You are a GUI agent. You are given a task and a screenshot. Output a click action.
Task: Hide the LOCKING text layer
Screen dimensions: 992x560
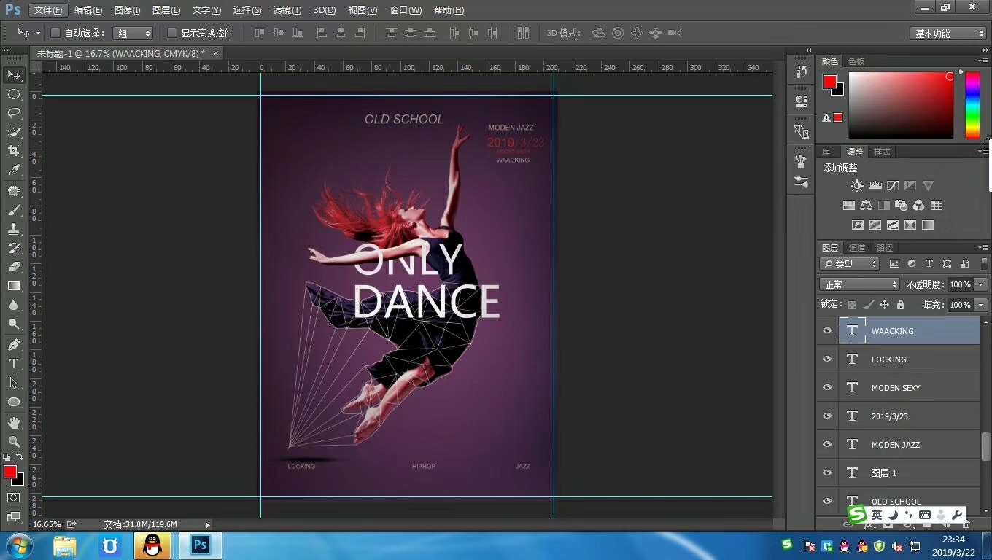[x=827, y=359]
